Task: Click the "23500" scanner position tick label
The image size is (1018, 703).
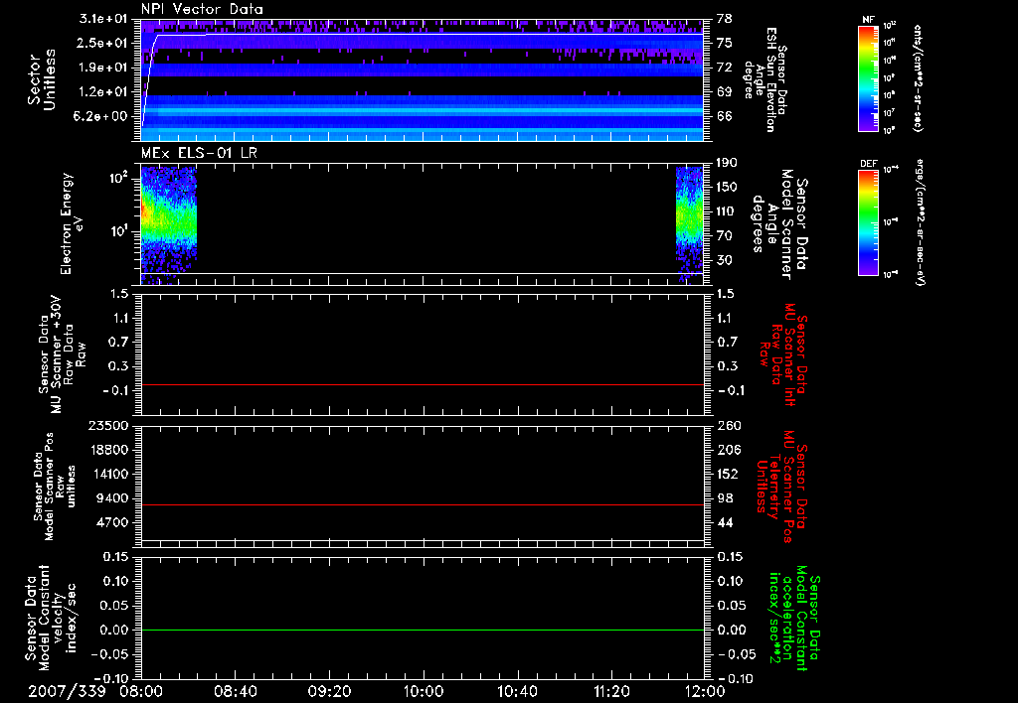Action: 107,426
